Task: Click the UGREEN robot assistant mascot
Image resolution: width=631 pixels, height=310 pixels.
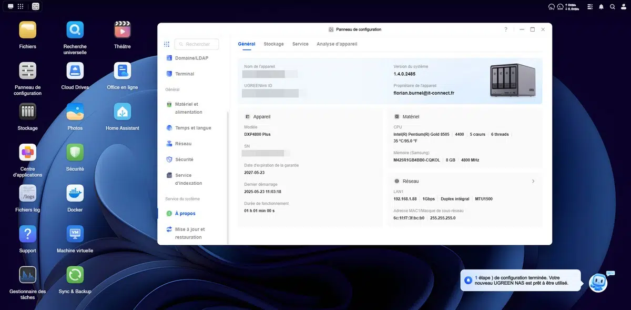Action: coord(598,283)
